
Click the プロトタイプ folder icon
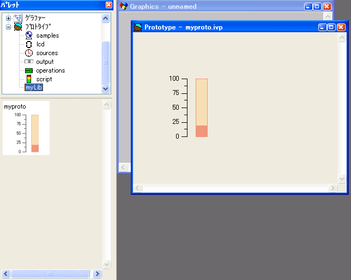coord(18,27)
